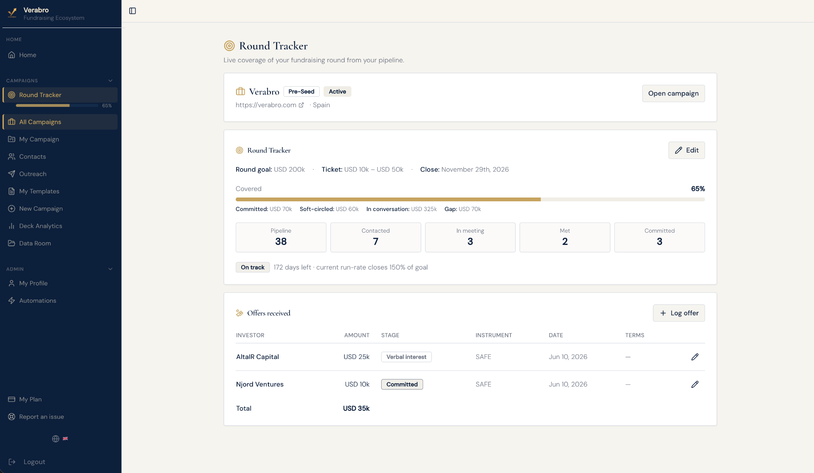
Task: Click the target icon next to page title
Action: pos(229,46)
